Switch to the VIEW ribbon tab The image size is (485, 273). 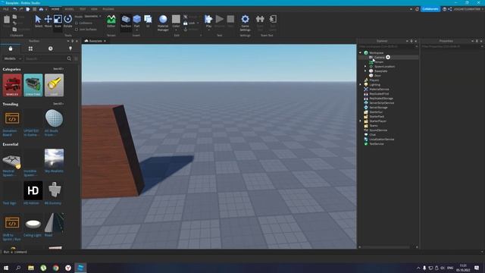pos(94,9)
